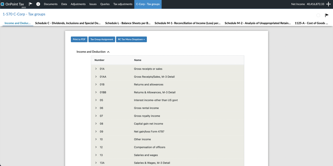Image resolution: width=333 pixels, height=166 pixels.
Task: Click the OnPoint Tax logo icon
Action: point(3,4)
